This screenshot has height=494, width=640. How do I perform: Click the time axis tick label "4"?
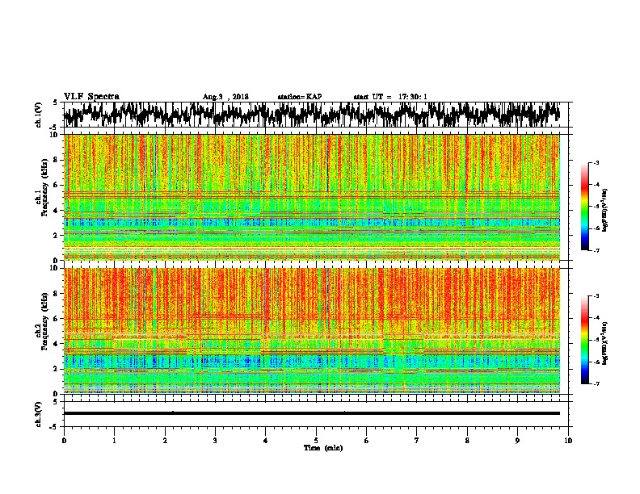click(x=266, y=441)
